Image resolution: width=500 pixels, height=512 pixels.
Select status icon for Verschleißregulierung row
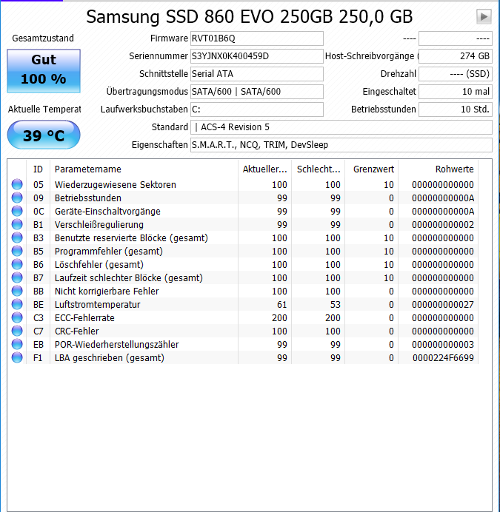pos(17,224)
